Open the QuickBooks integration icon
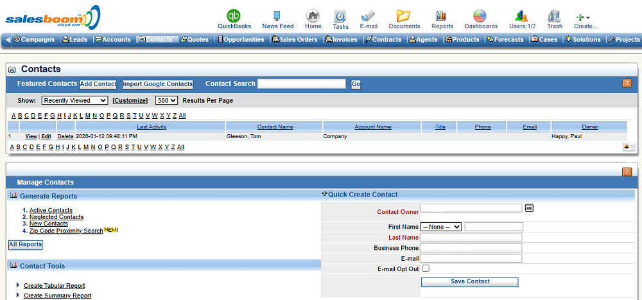Viewport: 642px width, 300px height. (x=234, y=16)
